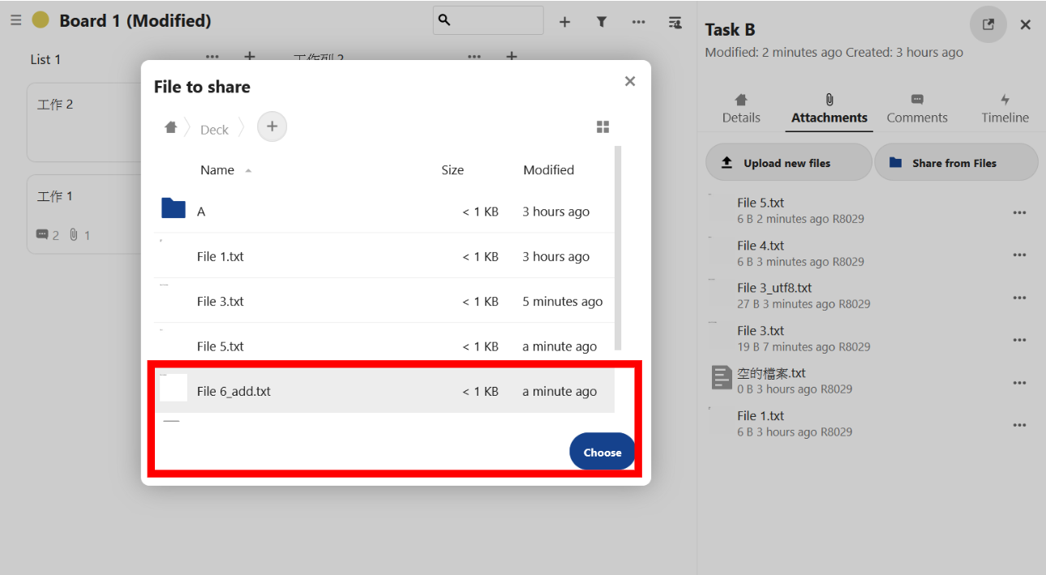
Task: Open options menu for File 4.txt attachment
Action: [x=1019, y=255]
